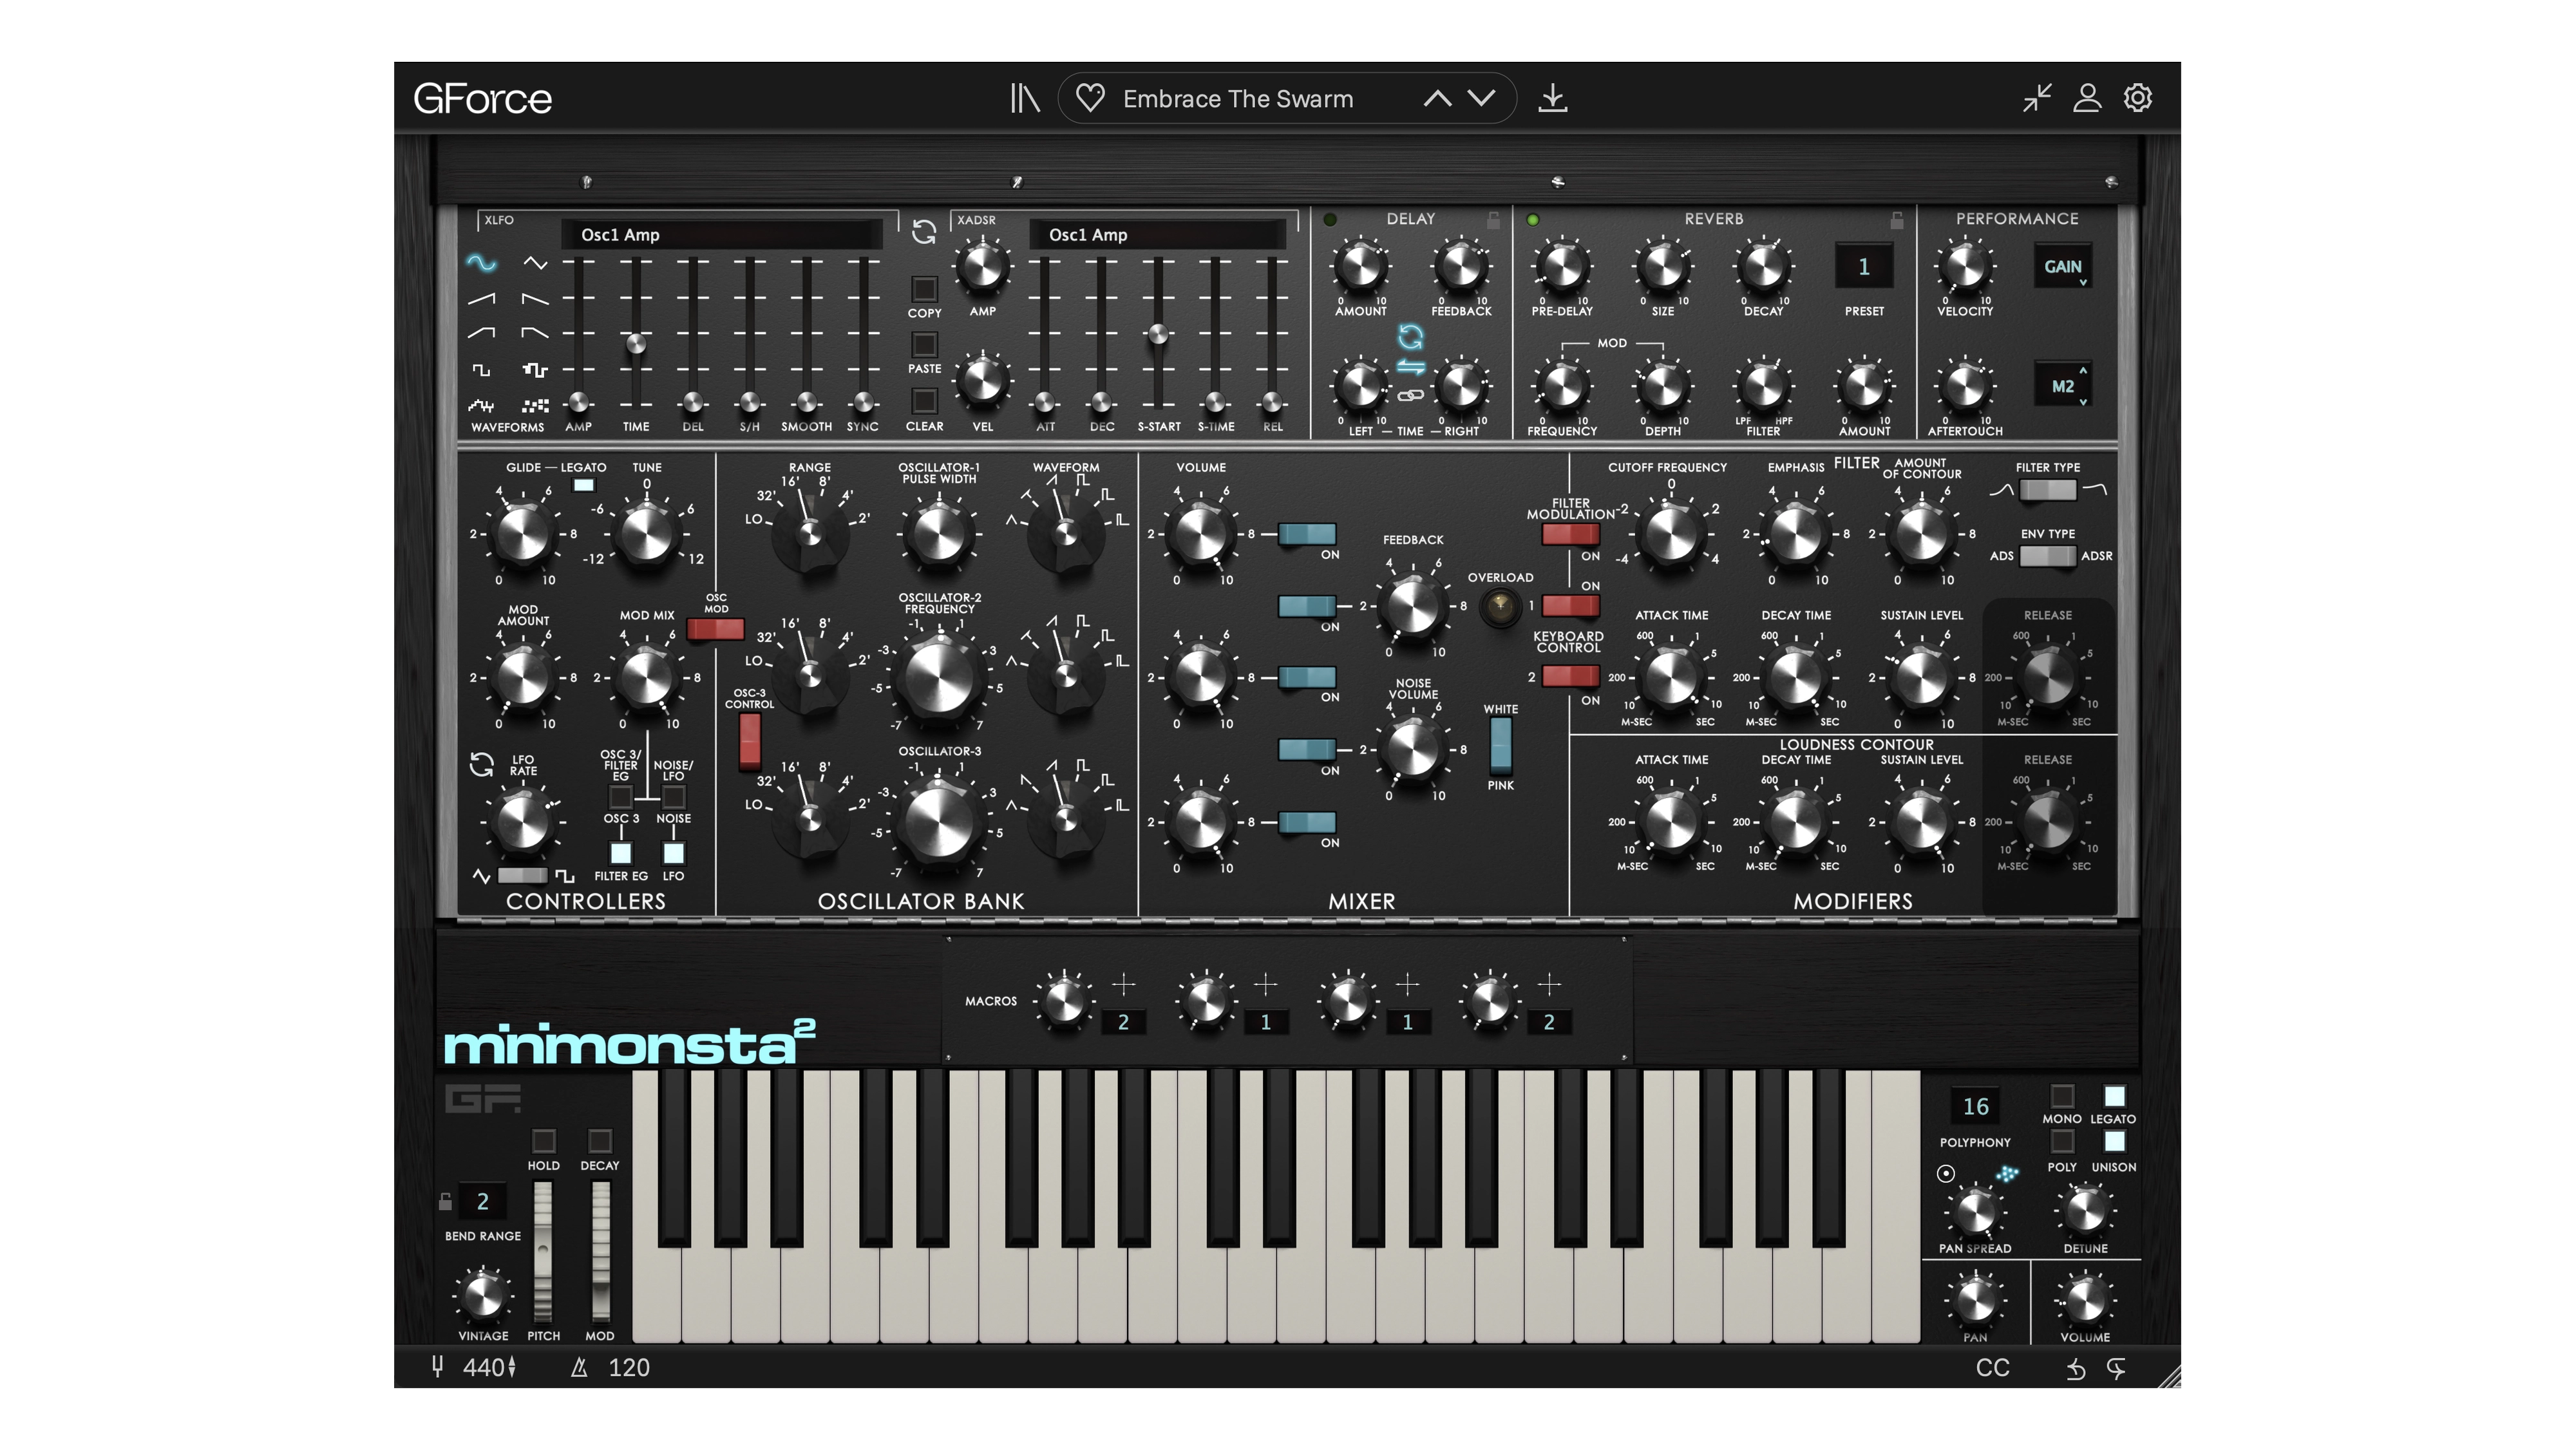This screenshot has width=2576, height=1450.
Task: Click the delay time link chain icon
Action: coord(1410,396)
